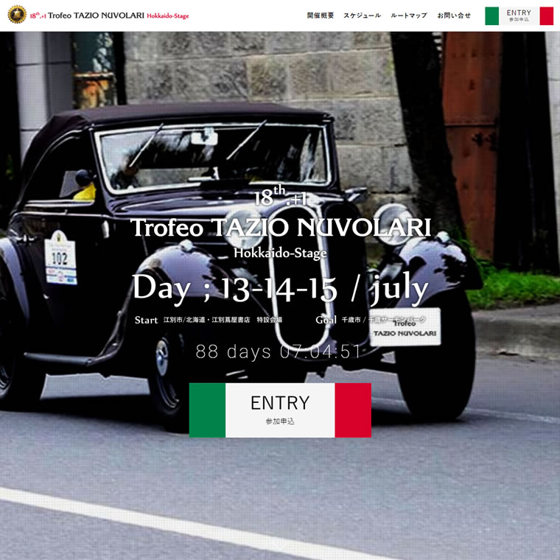Click the gold emblem logo in header

pos(17,15)
